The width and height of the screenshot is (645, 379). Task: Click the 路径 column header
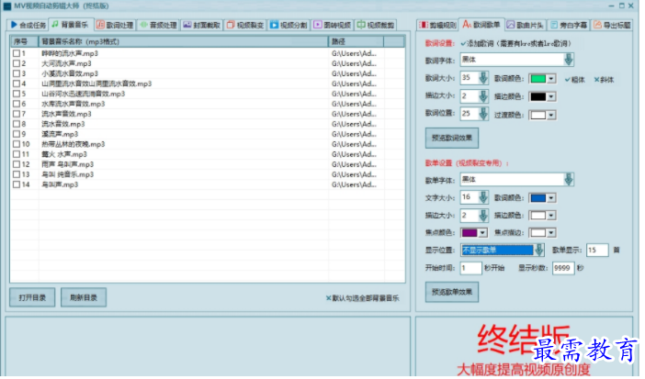(356, 42)
